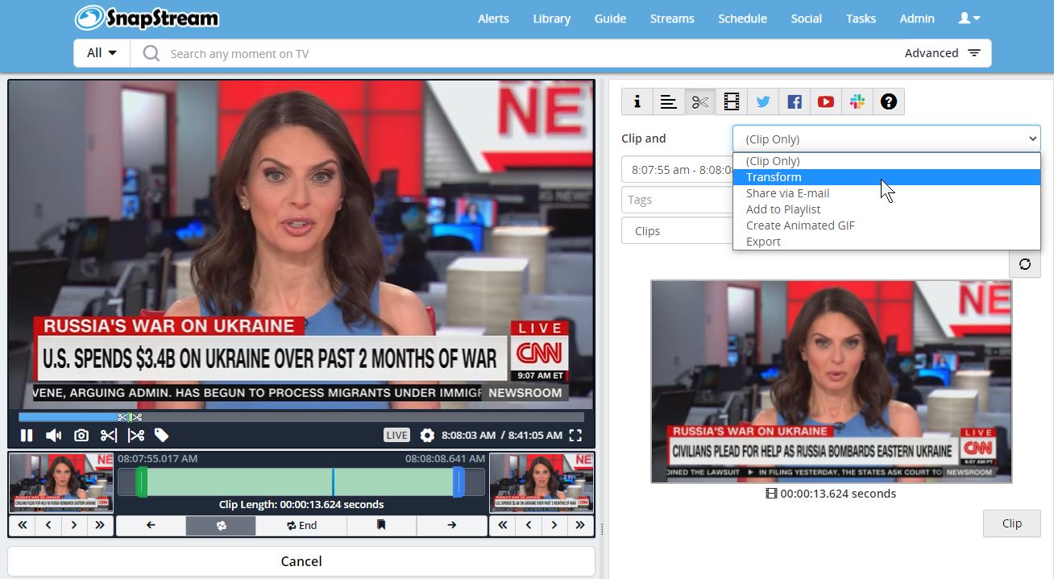The height and width of the screenshot is (579, 1054).
Task: Mute the video volume
Action: coord(53,436)
